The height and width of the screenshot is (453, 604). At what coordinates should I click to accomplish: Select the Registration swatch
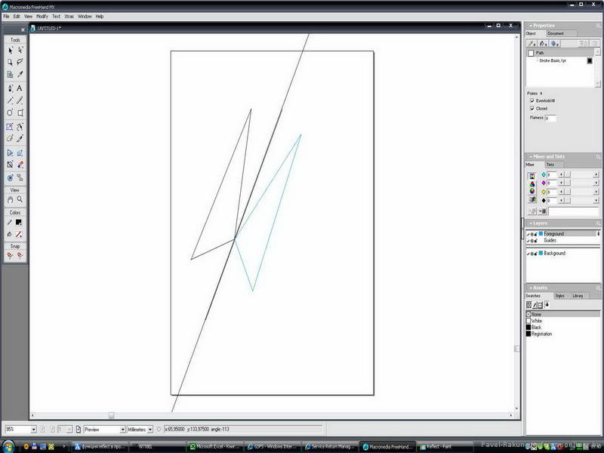562,334
